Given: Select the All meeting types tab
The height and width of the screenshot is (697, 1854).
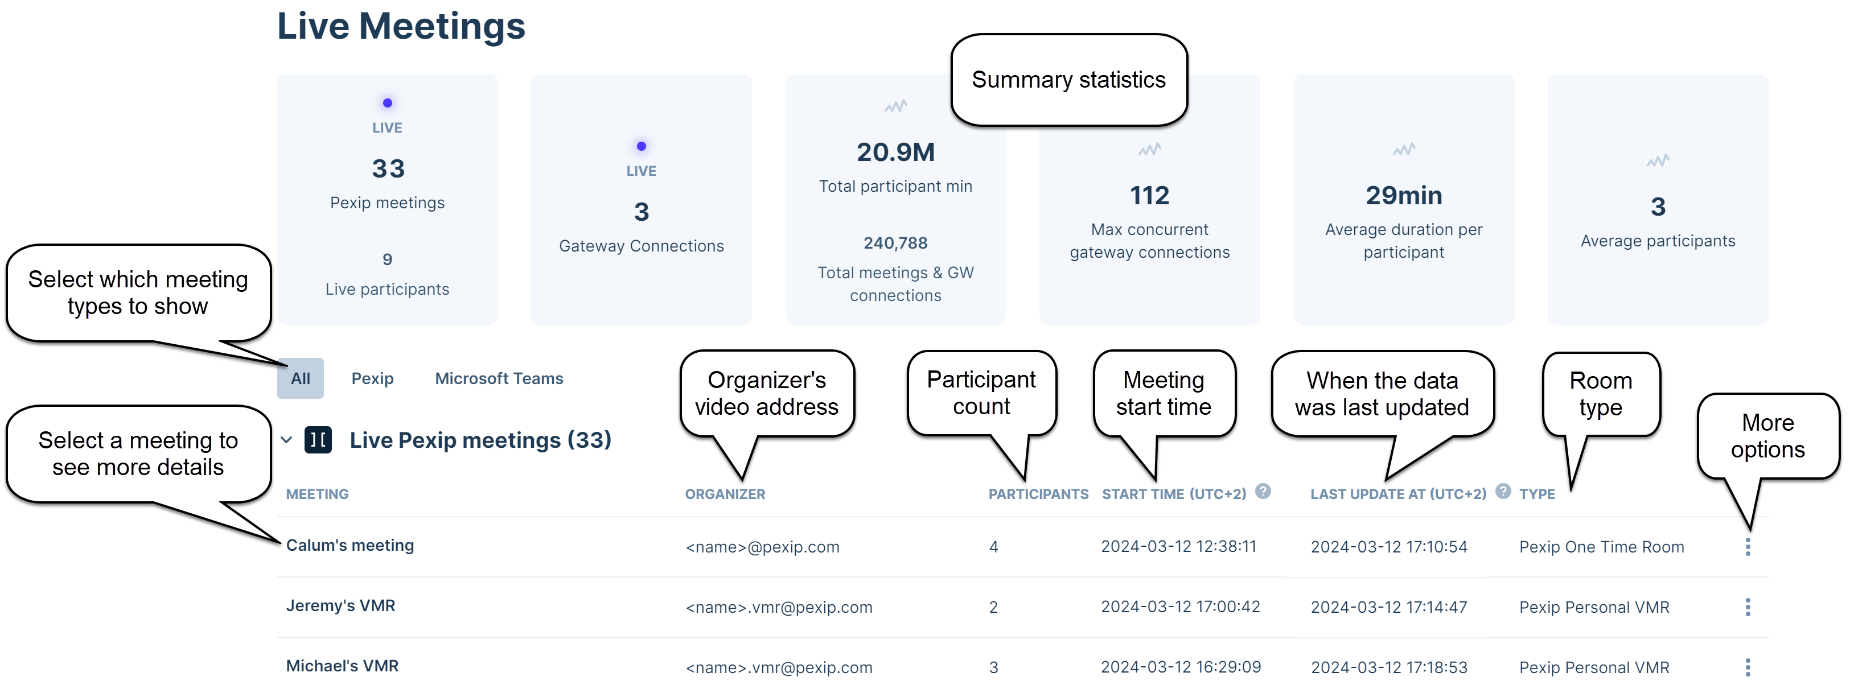Looking at the screenshot, I should tap(300, 378).
